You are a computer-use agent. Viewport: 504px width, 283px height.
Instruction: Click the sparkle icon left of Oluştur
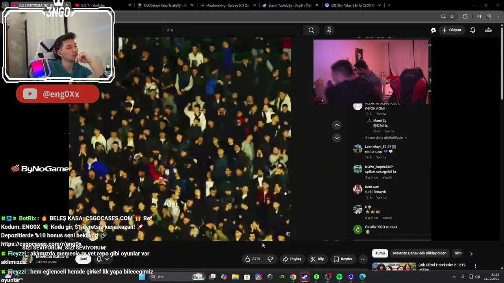pyautogui.click(x=434, y=30)
